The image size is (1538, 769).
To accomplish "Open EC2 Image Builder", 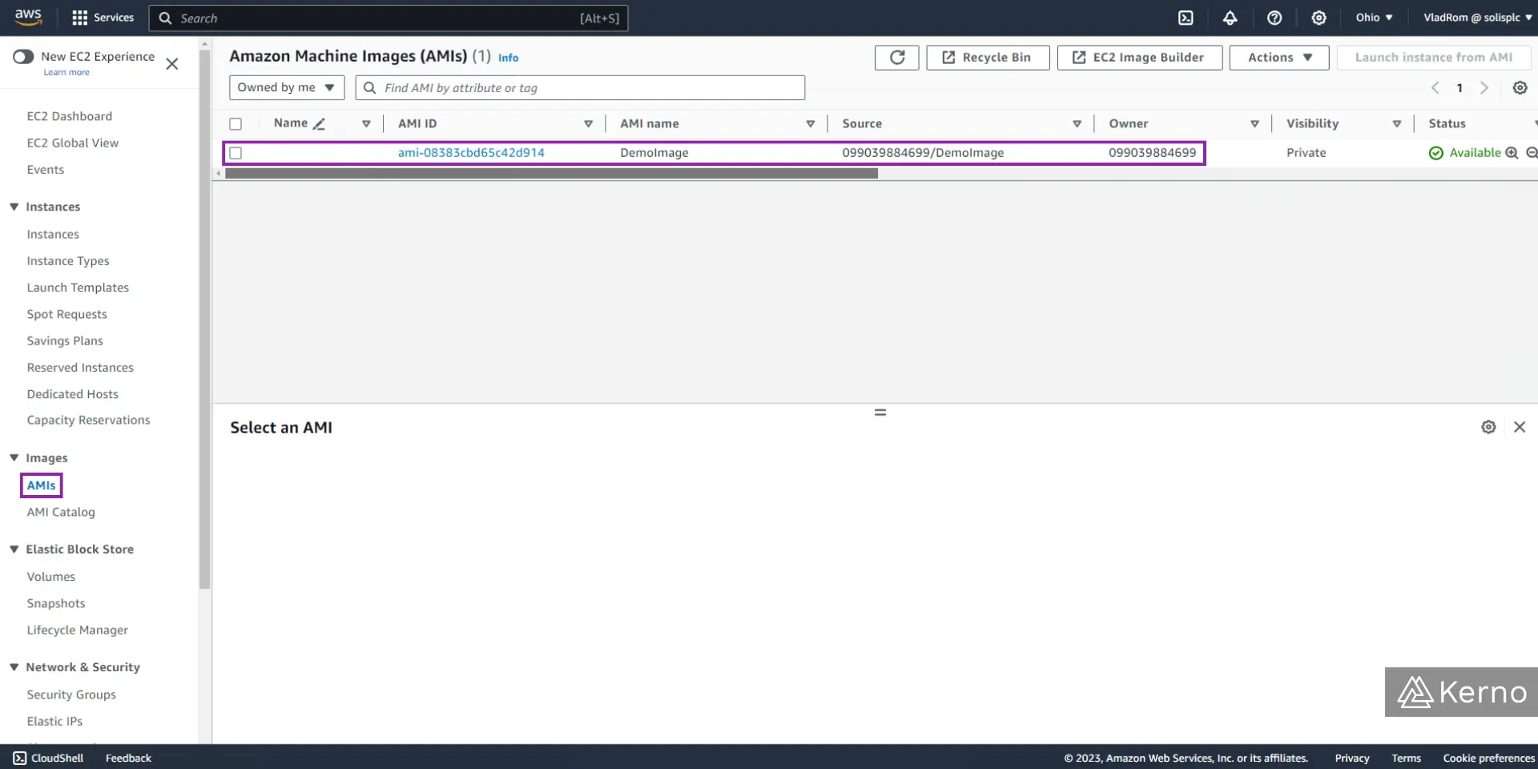I will click(1139, 57).
